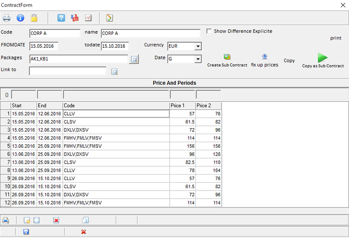This screenshot has height=238, width=349.
Task: Click the Code input field
Action: pos(55,33)
